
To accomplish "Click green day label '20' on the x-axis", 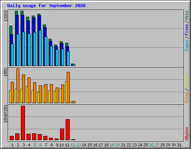I will coord(118,145).
